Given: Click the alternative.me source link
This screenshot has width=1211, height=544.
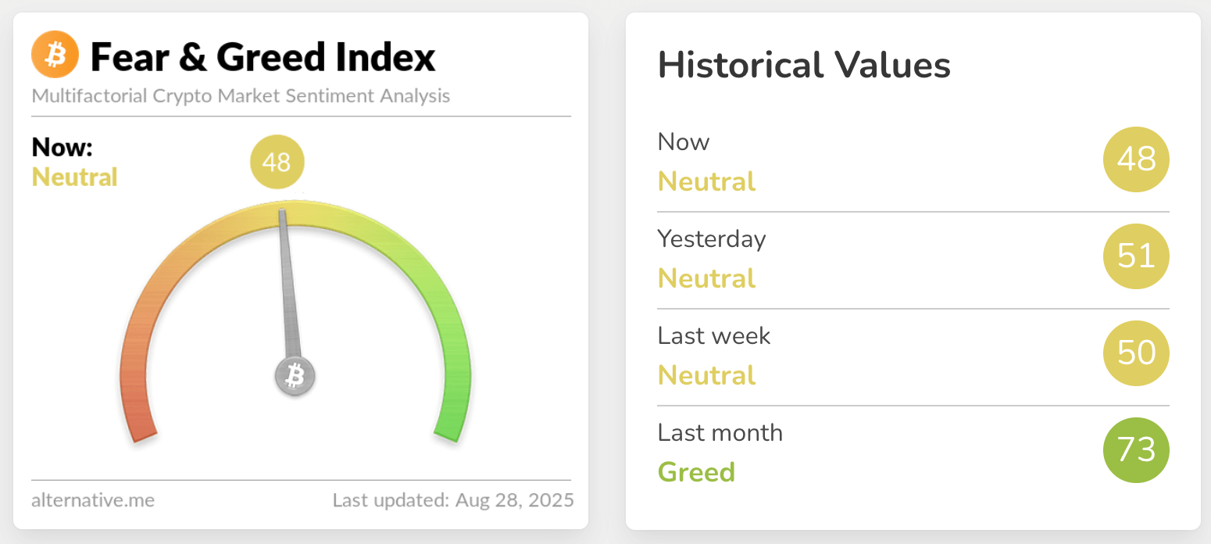Looking at the screenshot, I should (93, 499).
